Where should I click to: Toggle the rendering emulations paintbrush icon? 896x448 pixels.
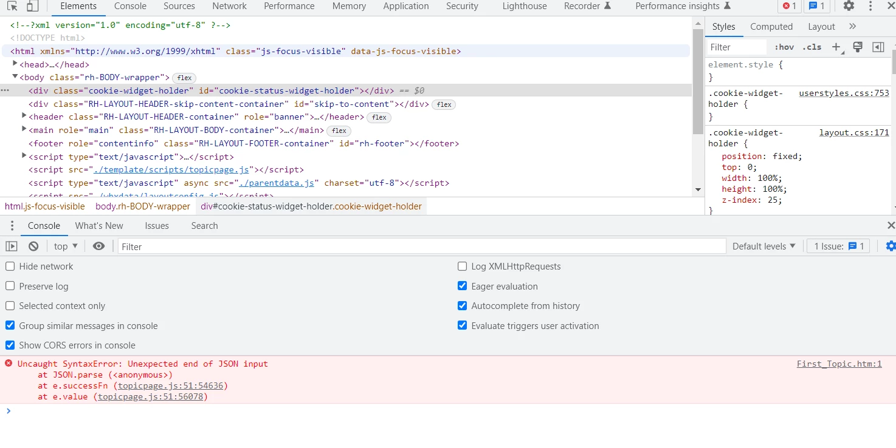tap(858, 47)
